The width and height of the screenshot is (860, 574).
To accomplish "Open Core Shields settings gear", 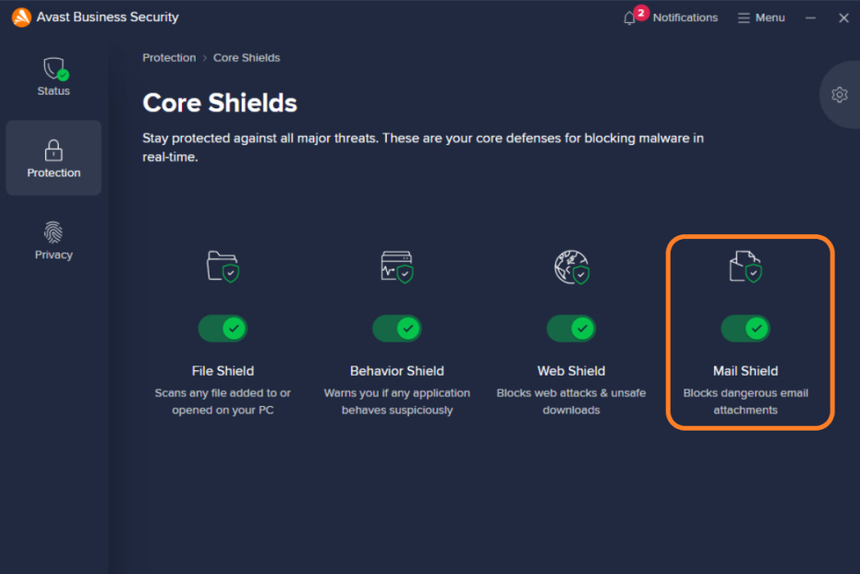I will (x=839, y=95).
